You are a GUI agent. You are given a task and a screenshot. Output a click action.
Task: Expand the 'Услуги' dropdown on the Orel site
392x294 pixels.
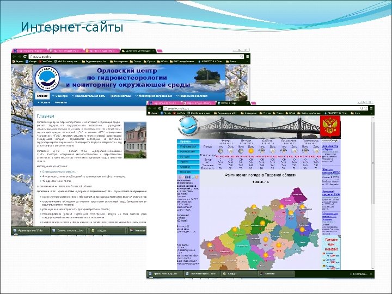[x=44, y=102]
